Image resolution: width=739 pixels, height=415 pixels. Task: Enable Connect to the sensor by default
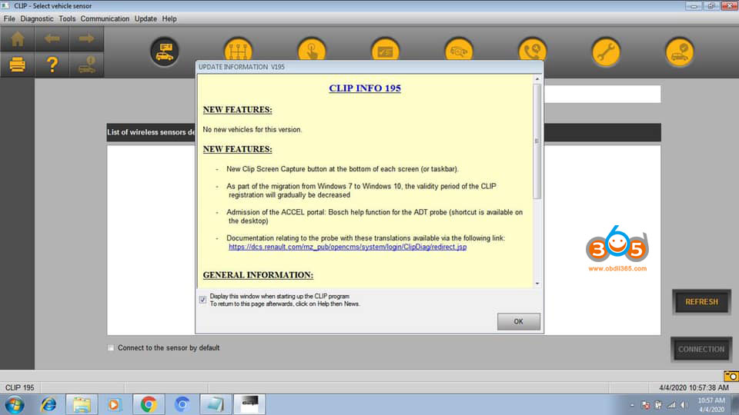(111, 347)
